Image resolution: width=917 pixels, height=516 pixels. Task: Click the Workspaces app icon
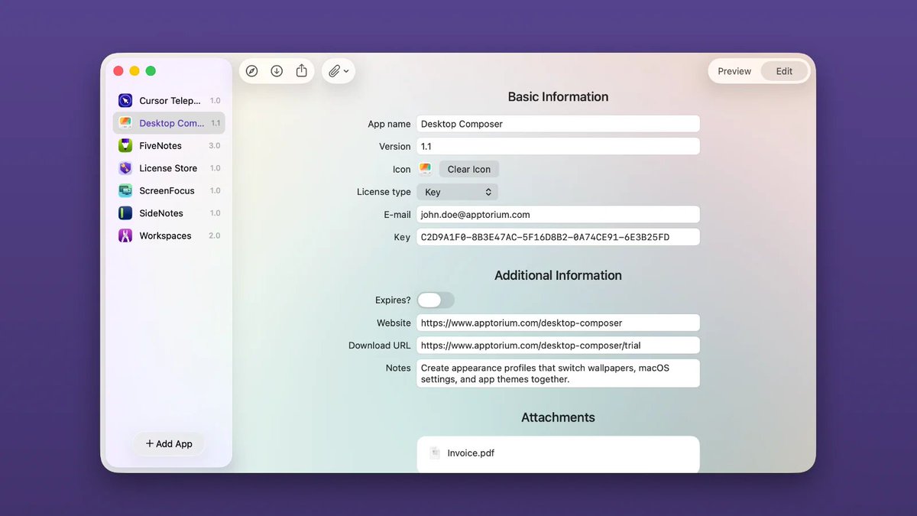click(x=125, y=235)
